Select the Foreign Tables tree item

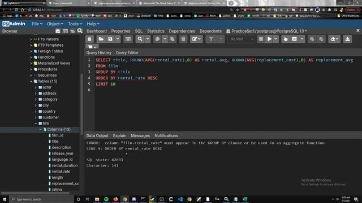click(x=50, y=51)
